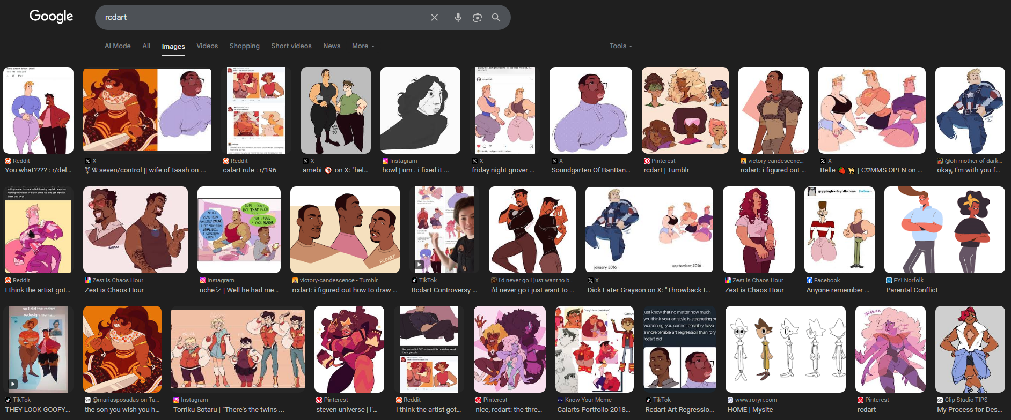Click the Clip Studio TIPS favicon
1011x420 pixels.
(x=940, y=400)
